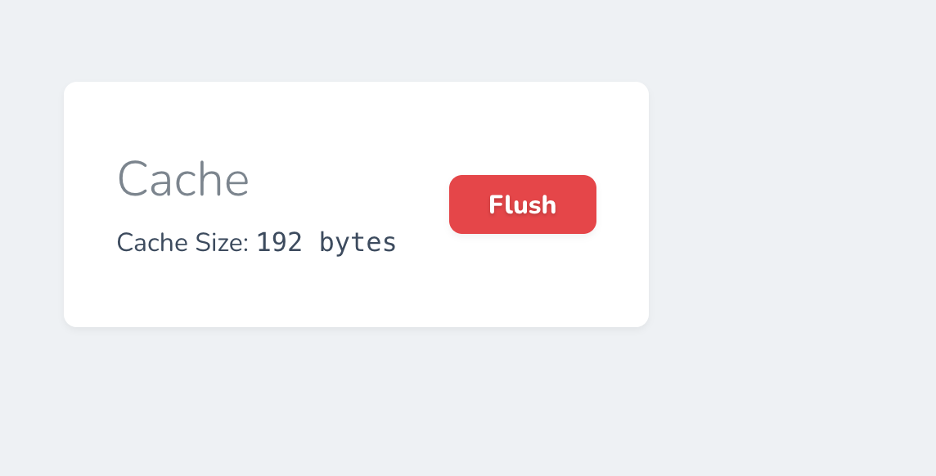
Task: Select the number 192 in cache size
Action: pos(279,242)
